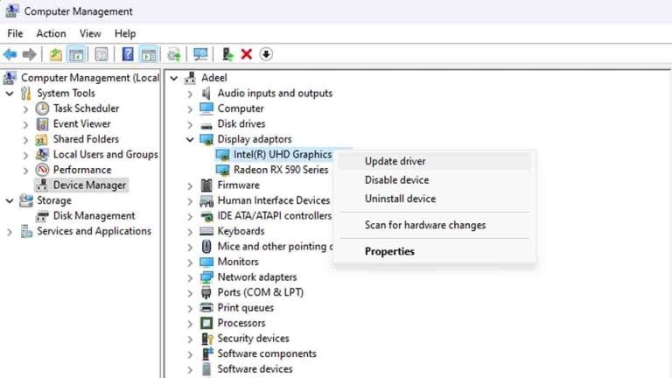Click the Forward arrow toolbar icon
The height and width of the screenshot is (378, 672).
[x=29, y=54]
